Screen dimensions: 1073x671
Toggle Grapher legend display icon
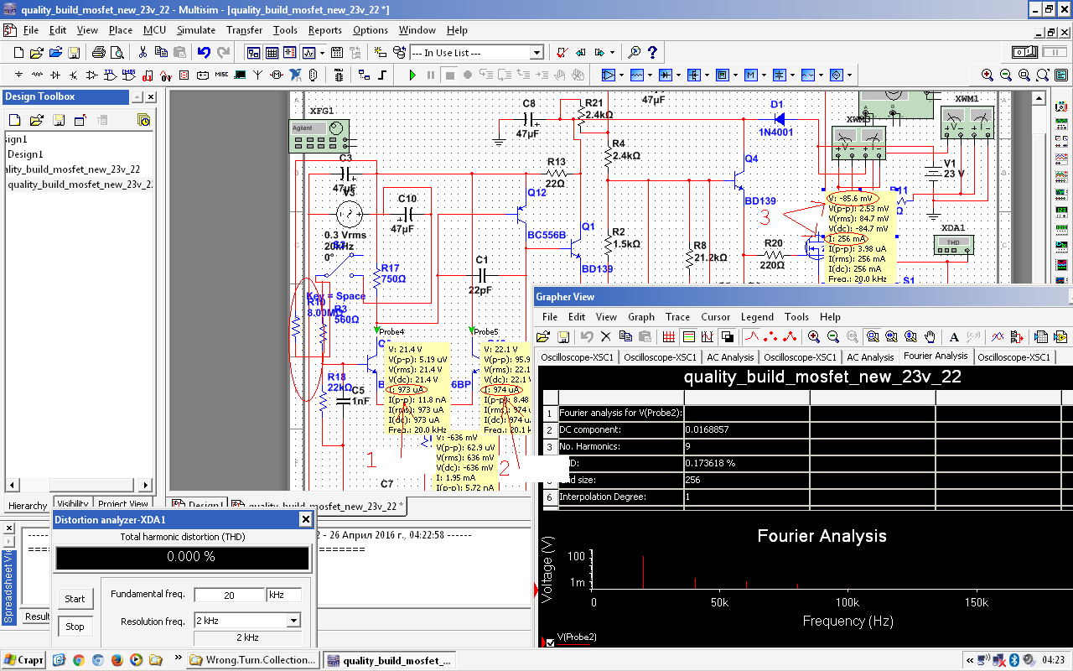coord(688,336)
